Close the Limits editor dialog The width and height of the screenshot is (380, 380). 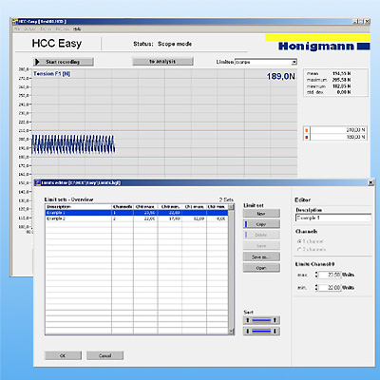370,182
